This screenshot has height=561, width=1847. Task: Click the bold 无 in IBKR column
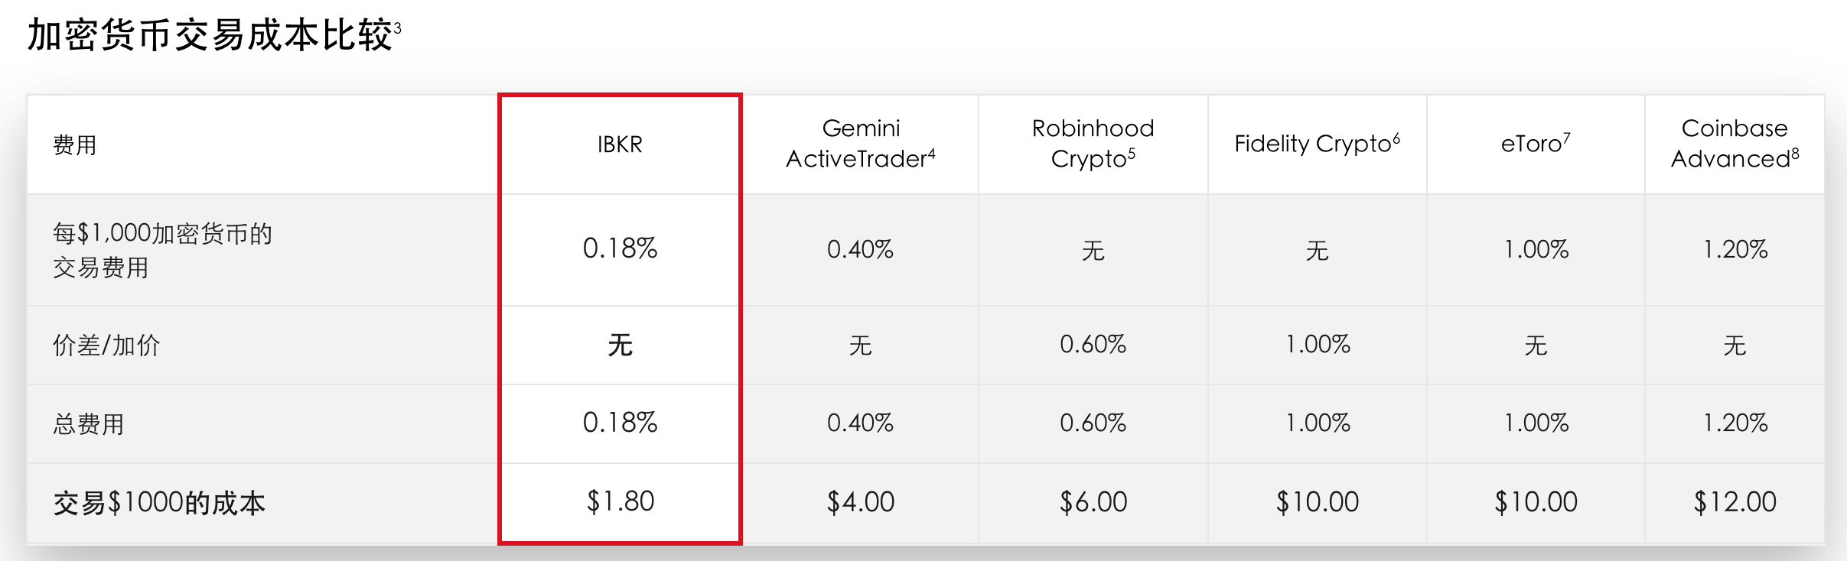620,345
